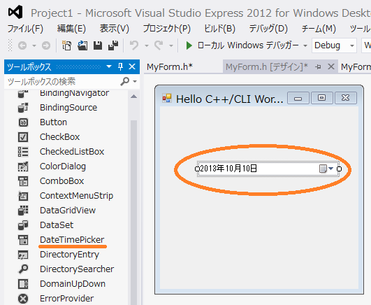Pin the MyForm.h [デザイン]* tab
This screenshot has width=371, height=305.
click(x=318, y=67)
